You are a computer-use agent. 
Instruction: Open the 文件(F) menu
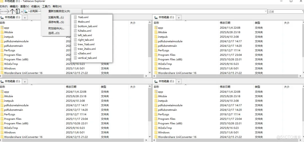coord(4,6)
